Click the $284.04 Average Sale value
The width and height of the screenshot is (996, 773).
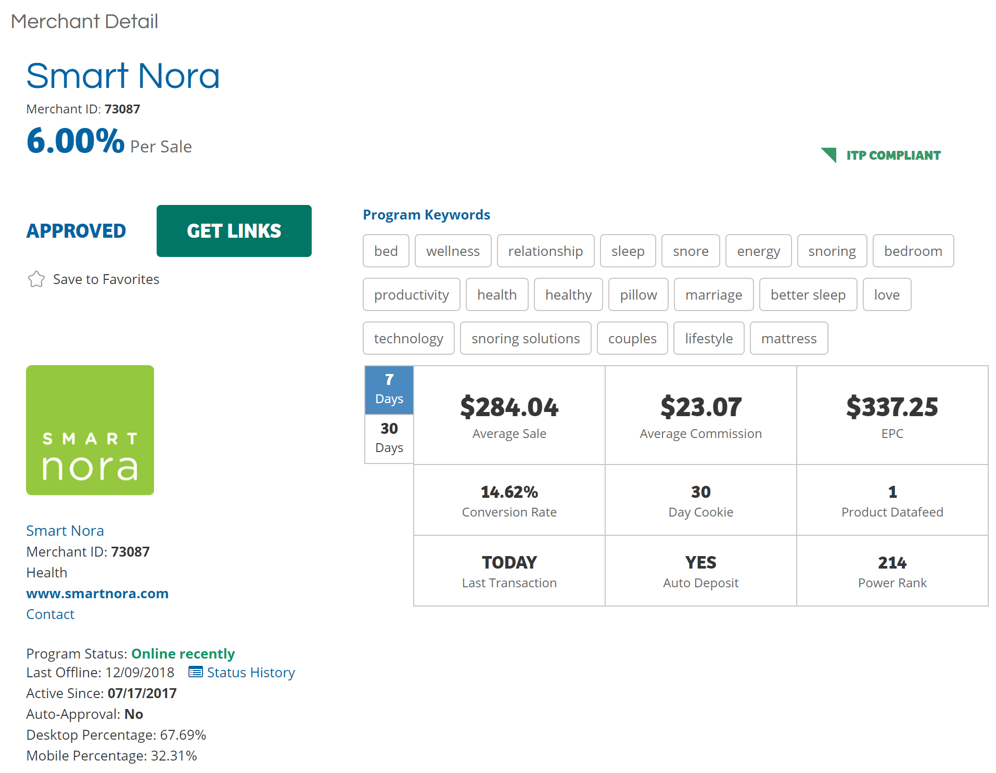coord(509,407)
